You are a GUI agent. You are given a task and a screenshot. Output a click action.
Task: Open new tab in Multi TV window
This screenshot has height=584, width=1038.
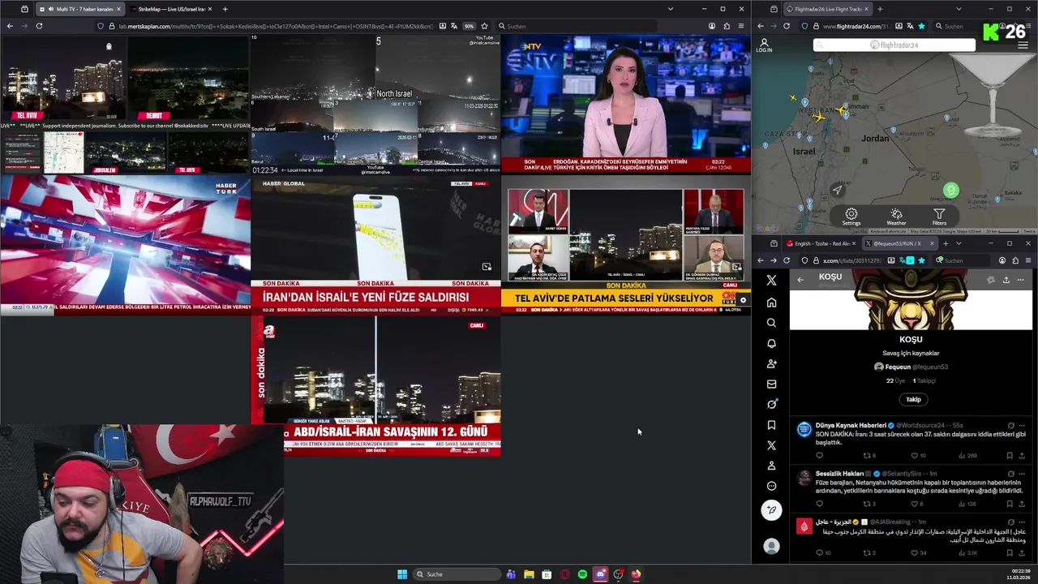(225, 9)
